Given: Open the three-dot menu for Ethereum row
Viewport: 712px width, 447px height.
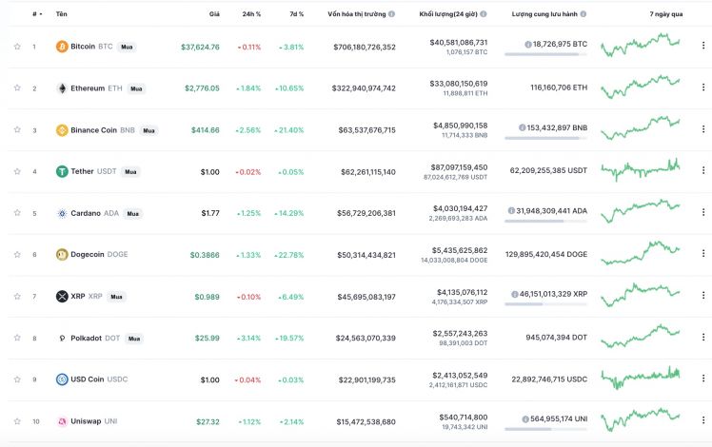Looking at the screenshot, I should point(703,87).
